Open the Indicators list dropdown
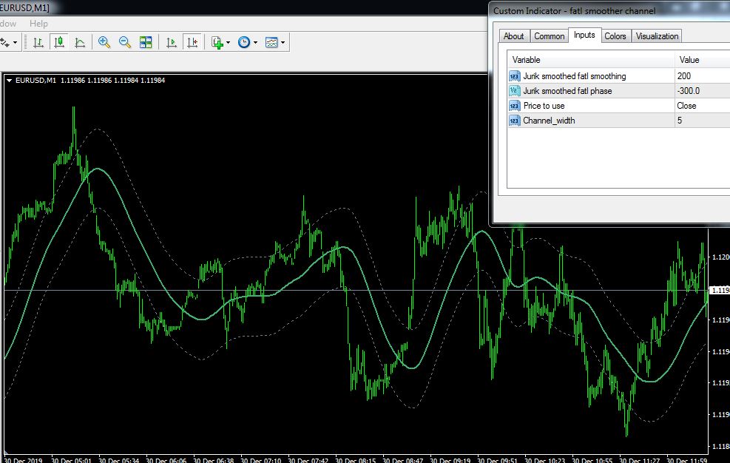Viewport: 730px width, 463px height. click(x=220, y=42)
